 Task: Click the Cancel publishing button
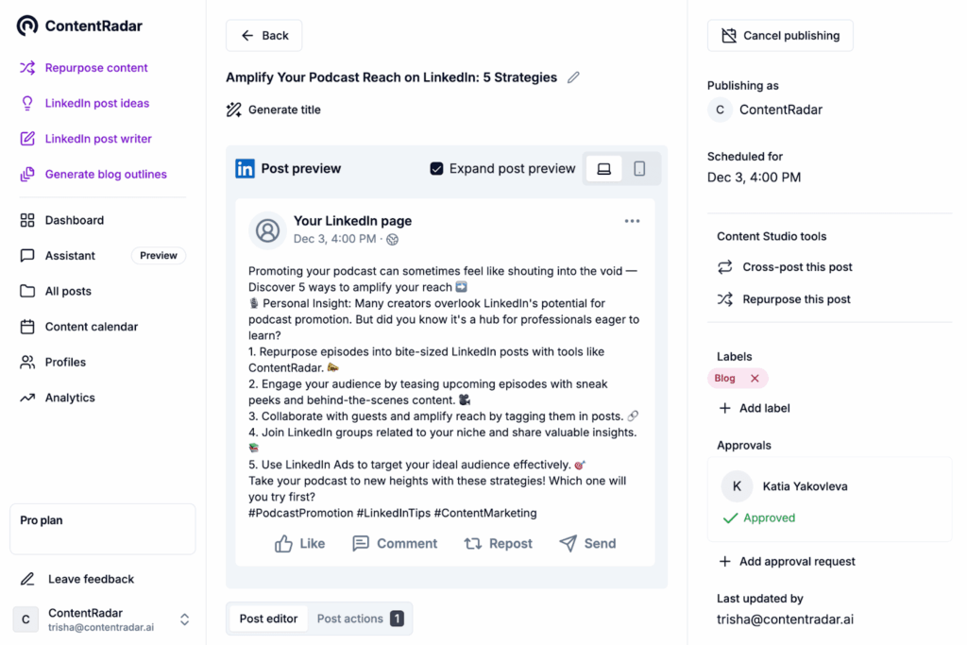pos(780,36)
